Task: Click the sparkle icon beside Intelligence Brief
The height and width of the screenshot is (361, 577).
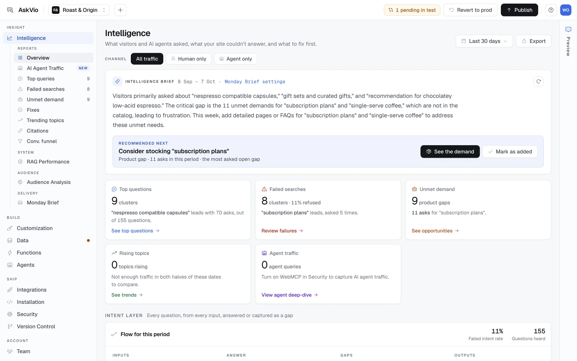Action: [x=117, y=81]
